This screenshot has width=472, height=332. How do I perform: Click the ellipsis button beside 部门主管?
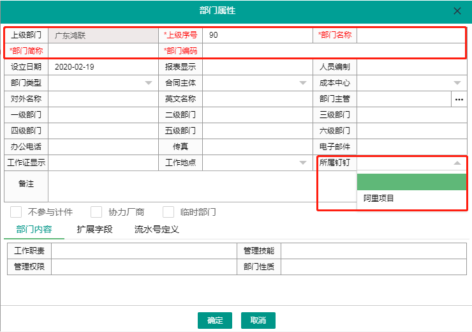click(459, 99)
